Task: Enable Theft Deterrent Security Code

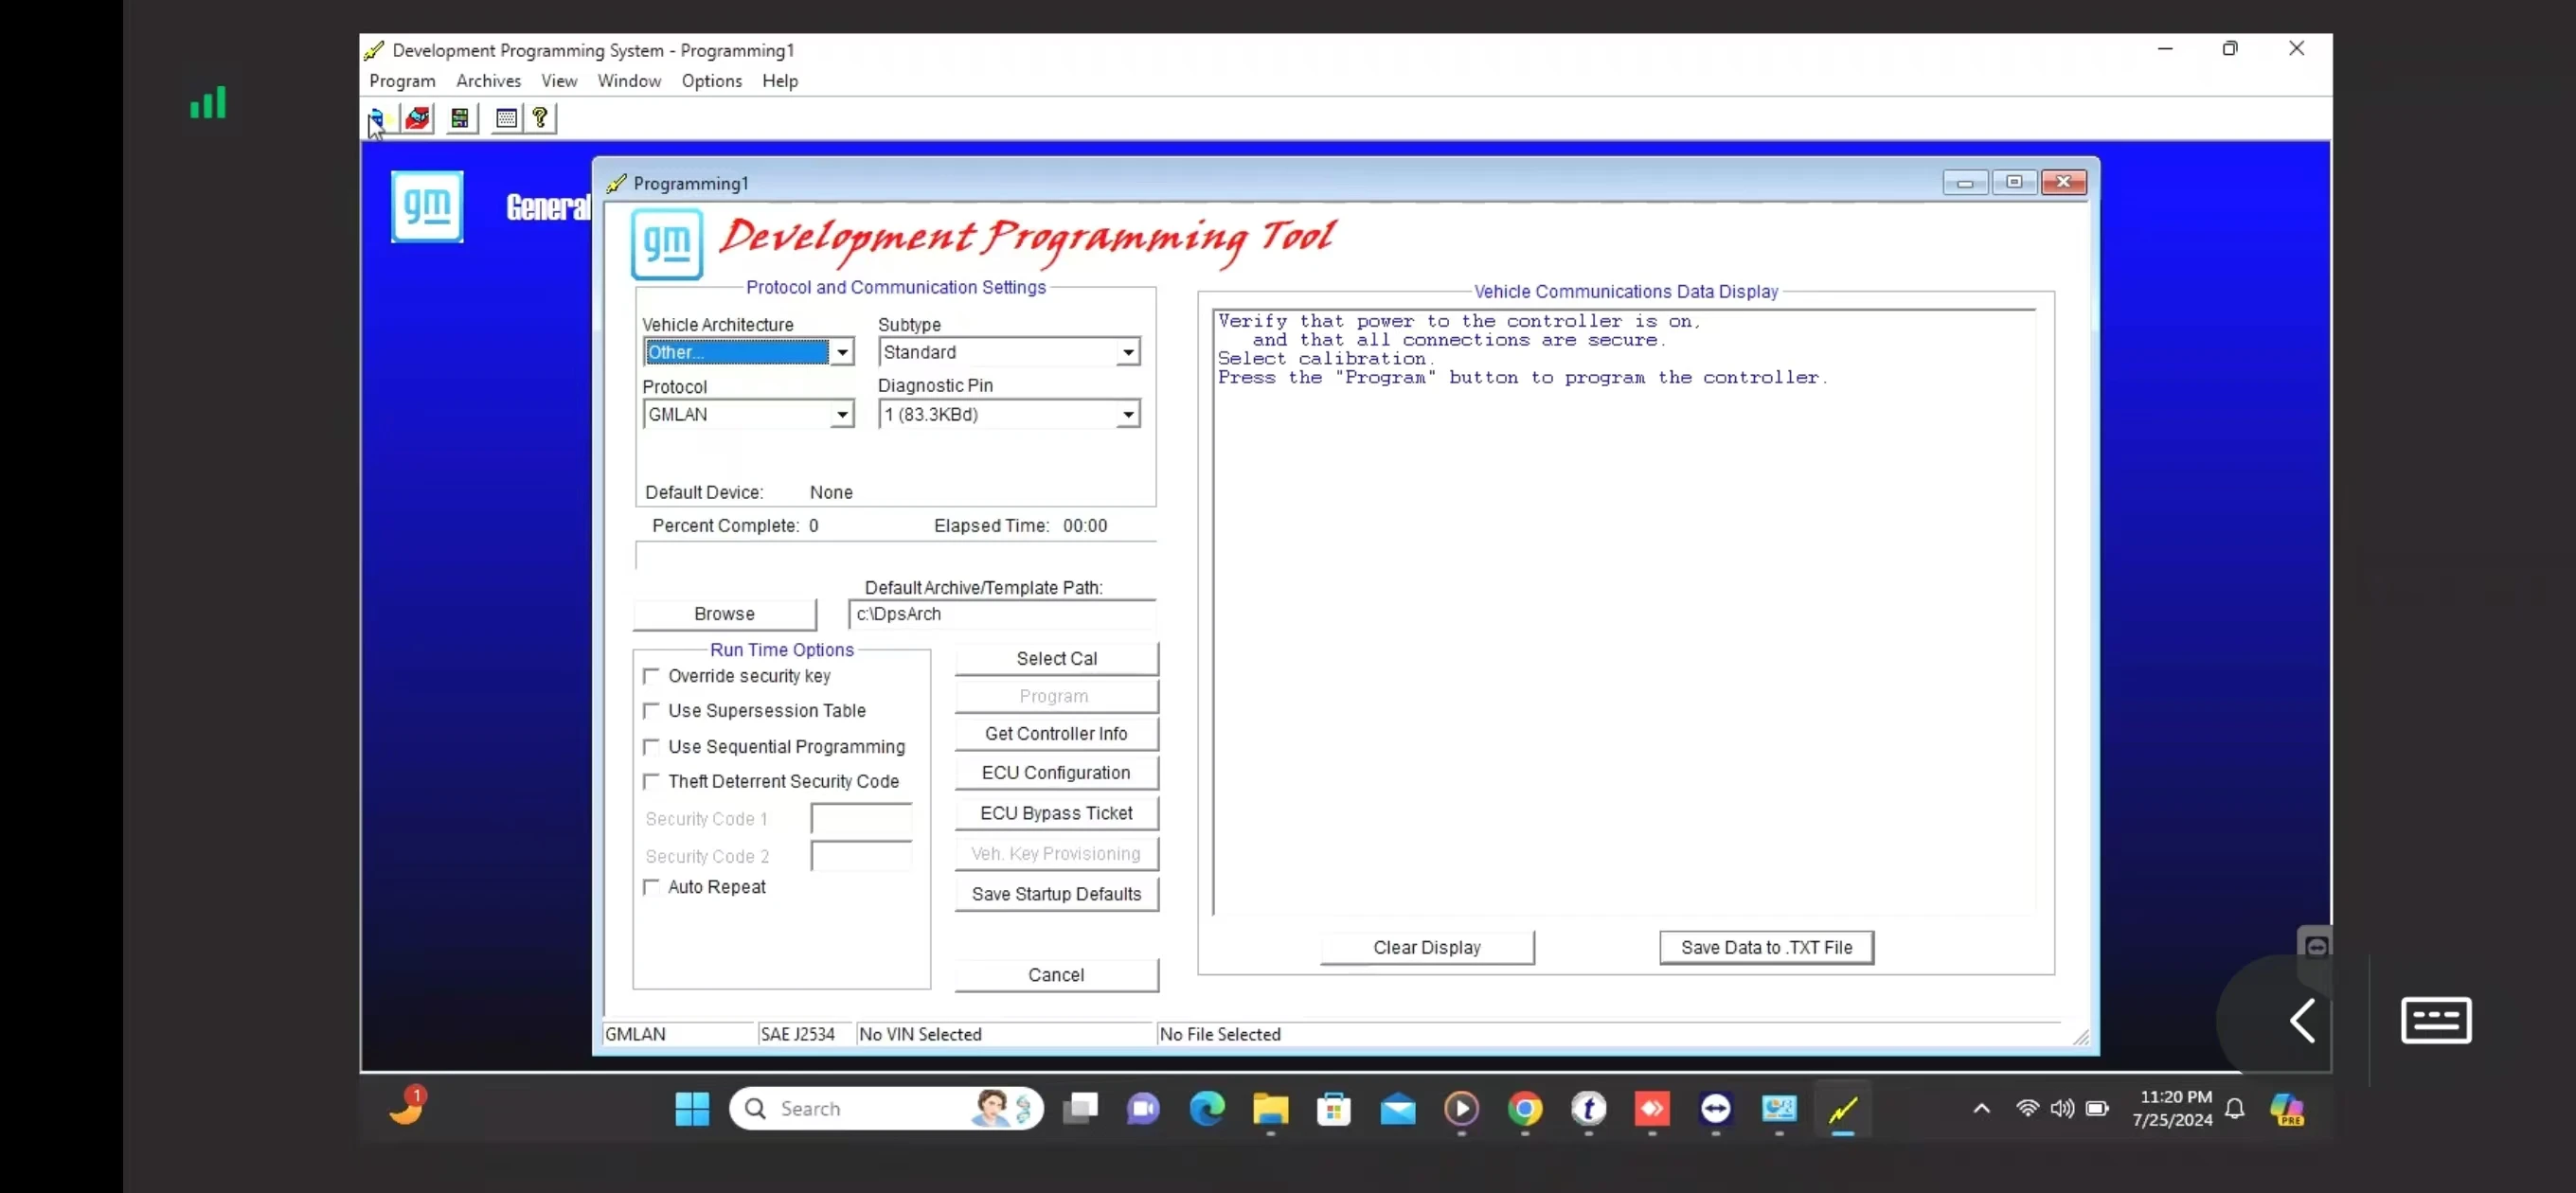Action: [651, 781]
